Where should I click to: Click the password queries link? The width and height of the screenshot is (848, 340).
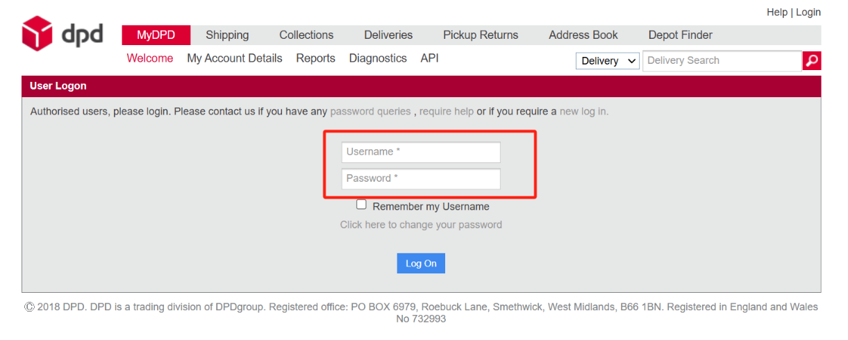[370, 111]
